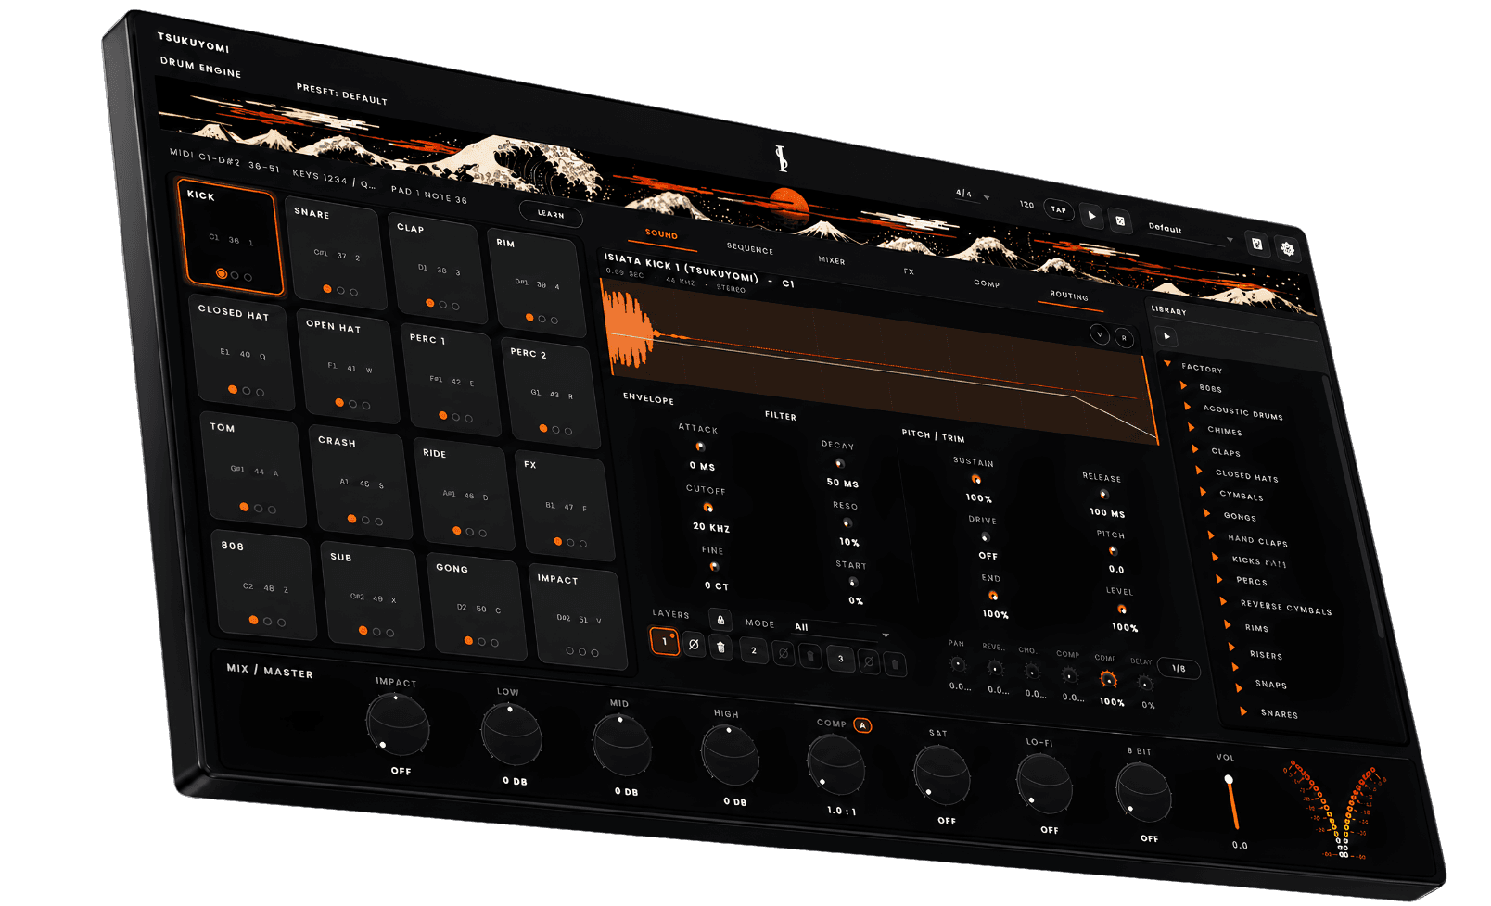Image resolution: width=1491 pixels, height=906 pixels.
Task: Click the first indicator dot on Kick pad
Action: tap(221, 273)
